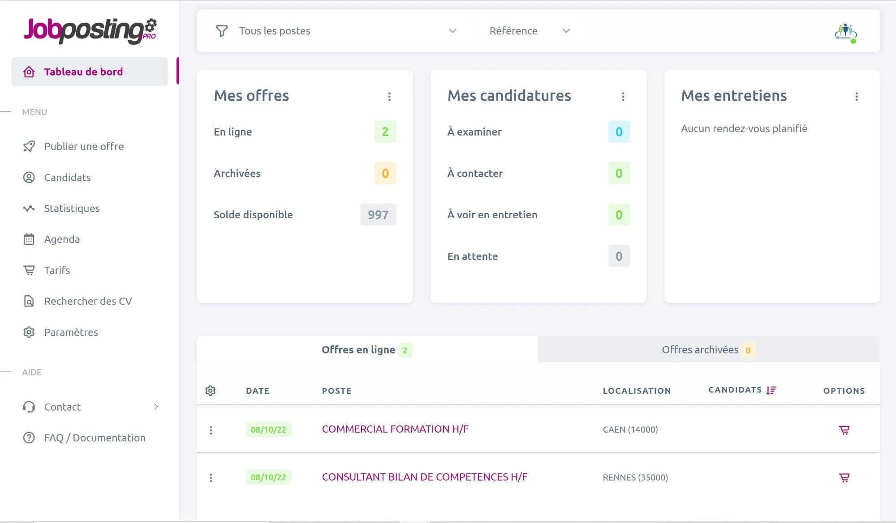The width and height of the screenshot is (896, 523).
Task: Click the Aucun rendez-vous planifié text
Action: coord(744,128)
